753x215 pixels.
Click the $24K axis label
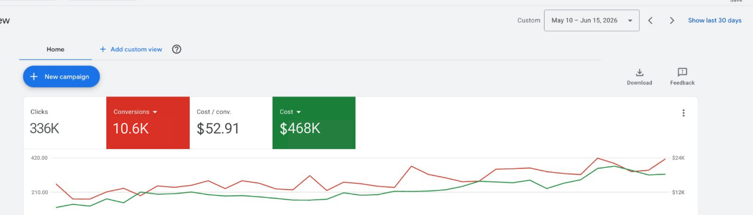[x=678, y=158]
